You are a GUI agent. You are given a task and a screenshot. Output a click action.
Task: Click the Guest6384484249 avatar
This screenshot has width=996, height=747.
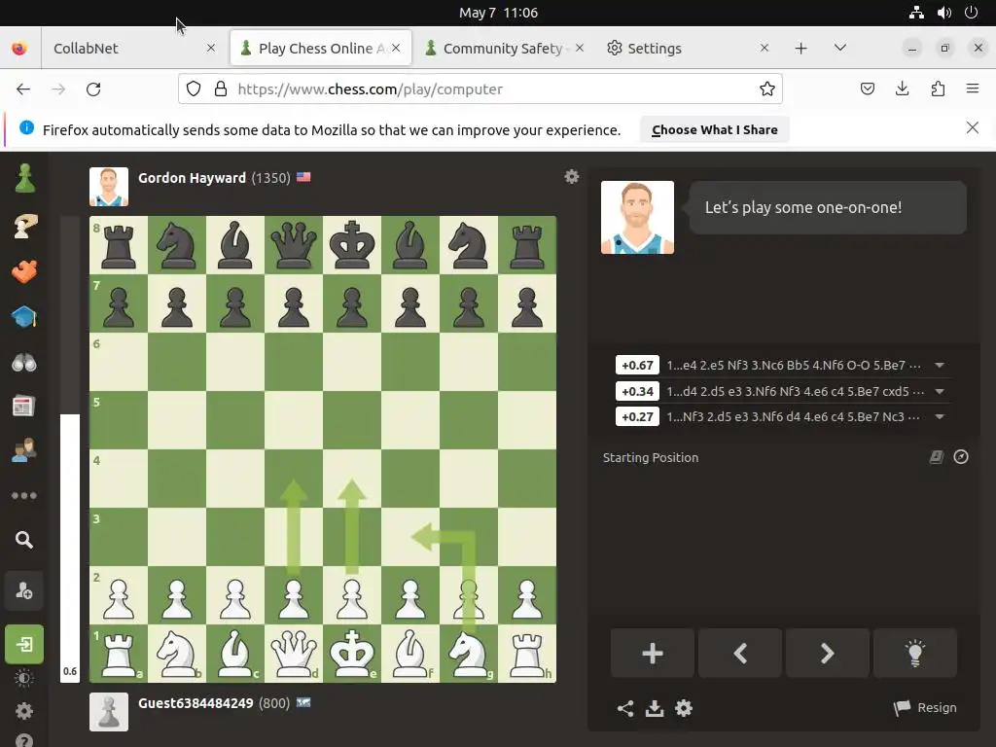109,712
